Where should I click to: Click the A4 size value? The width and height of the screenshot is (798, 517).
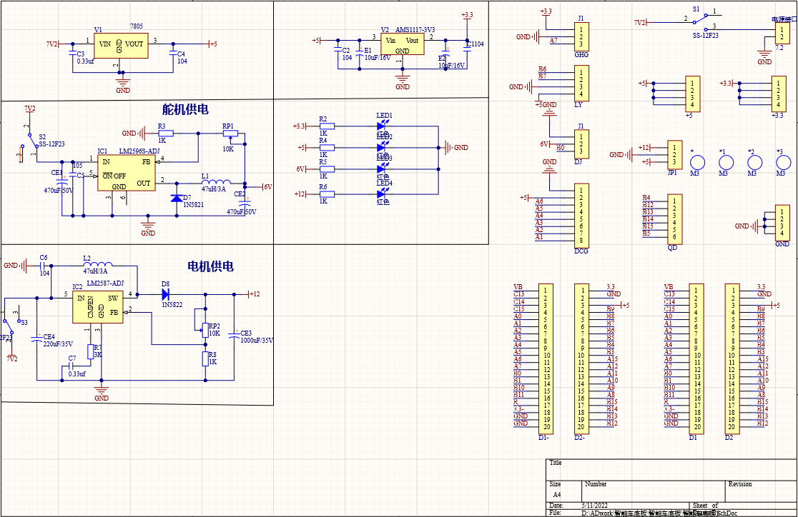click(x=557, y=495)
